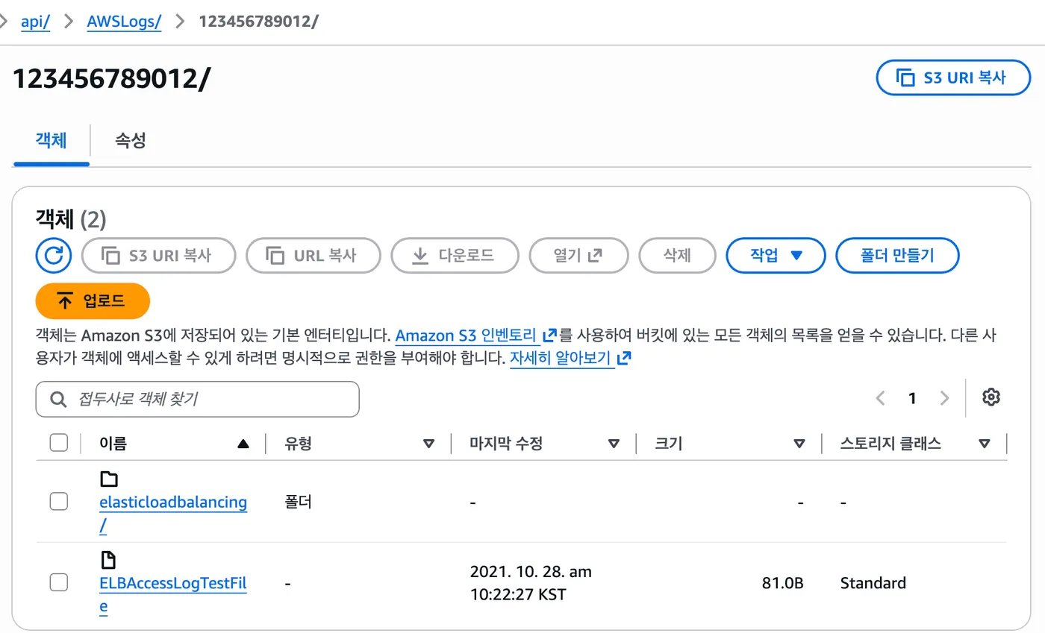Click the 삭제 button
Image resolution: width=1045 pixels, height=633 pixels.
click(677, 256)
